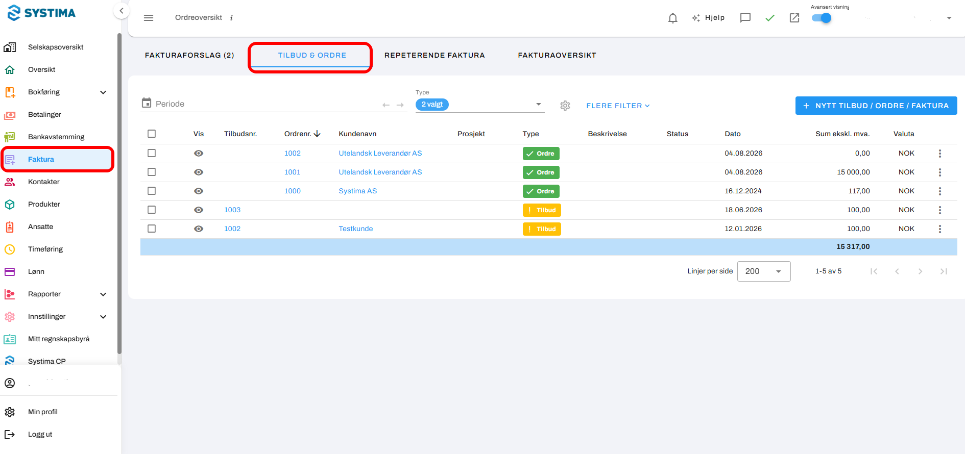This screenshot has width=965, height=454.
Task: Click NYTT TILBUD / ORDRE / FAKTURA button
Action: pos(876,106)
